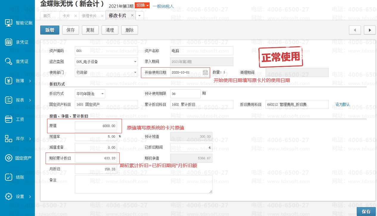377x216 pixels.
Task: Open calendar picker for 开始使用日期
Action: [205, 73]
